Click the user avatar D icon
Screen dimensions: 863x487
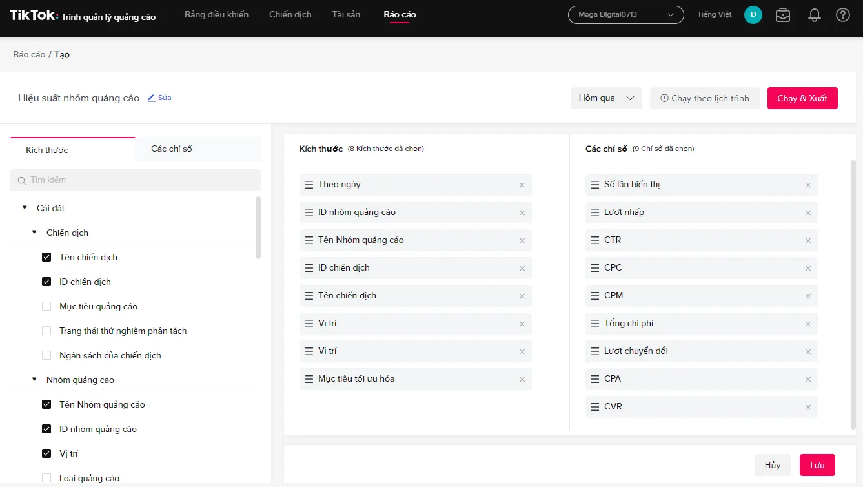tap(753, 15)
